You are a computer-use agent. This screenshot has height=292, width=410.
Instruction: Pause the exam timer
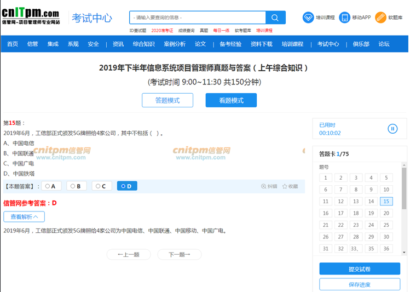point(392,129)
